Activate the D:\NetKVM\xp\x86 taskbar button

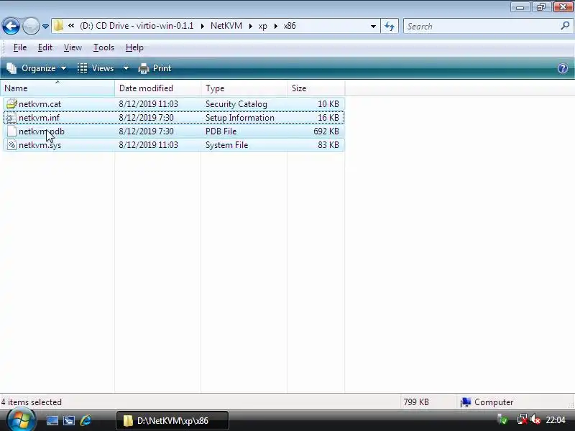(x=172, y=420)
